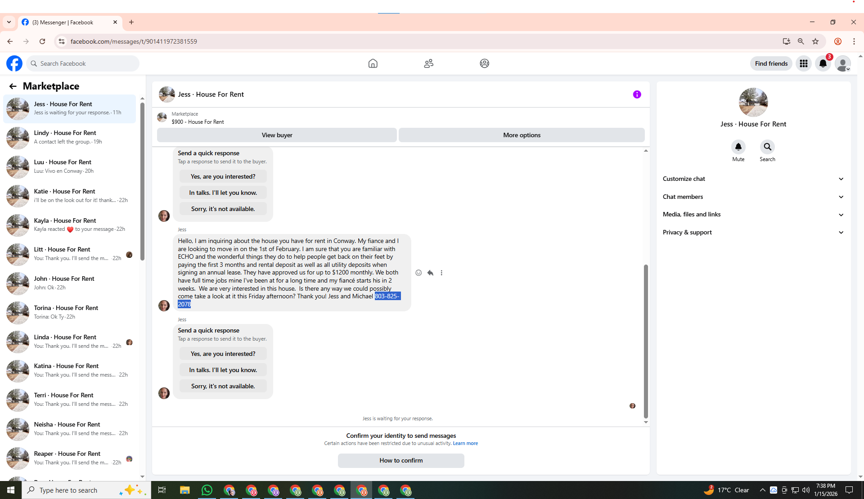Click the Mute bell icon
Screen dimensions: 864x499
click(x=738, y=147)
